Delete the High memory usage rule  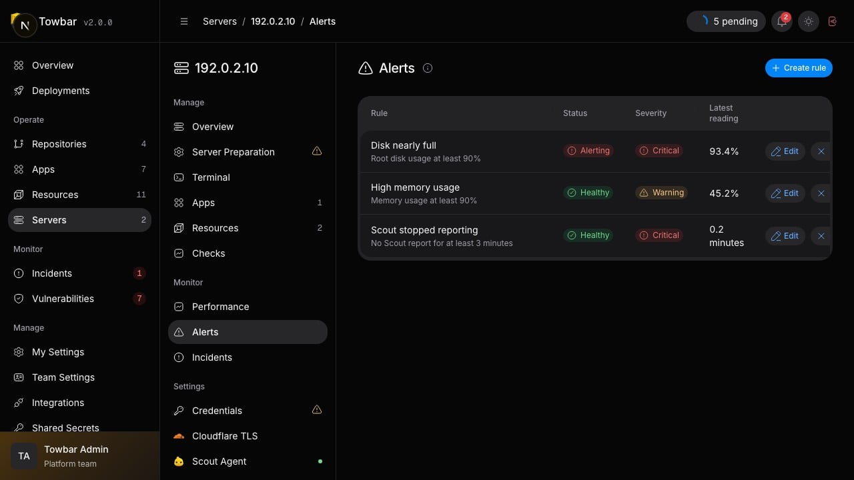[x=821, y=193]
